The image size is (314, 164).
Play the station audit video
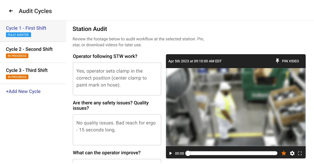(x=170, y=153)
